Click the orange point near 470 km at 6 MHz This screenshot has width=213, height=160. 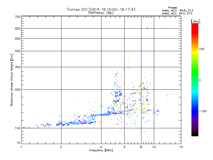(x=123, y=42)
